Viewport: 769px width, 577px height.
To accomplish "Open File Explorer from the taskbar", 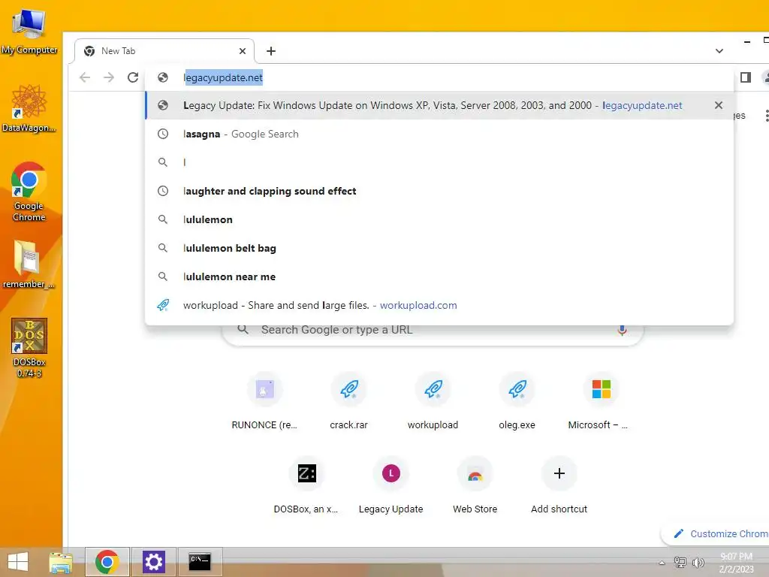I will (x=61, y=562).
